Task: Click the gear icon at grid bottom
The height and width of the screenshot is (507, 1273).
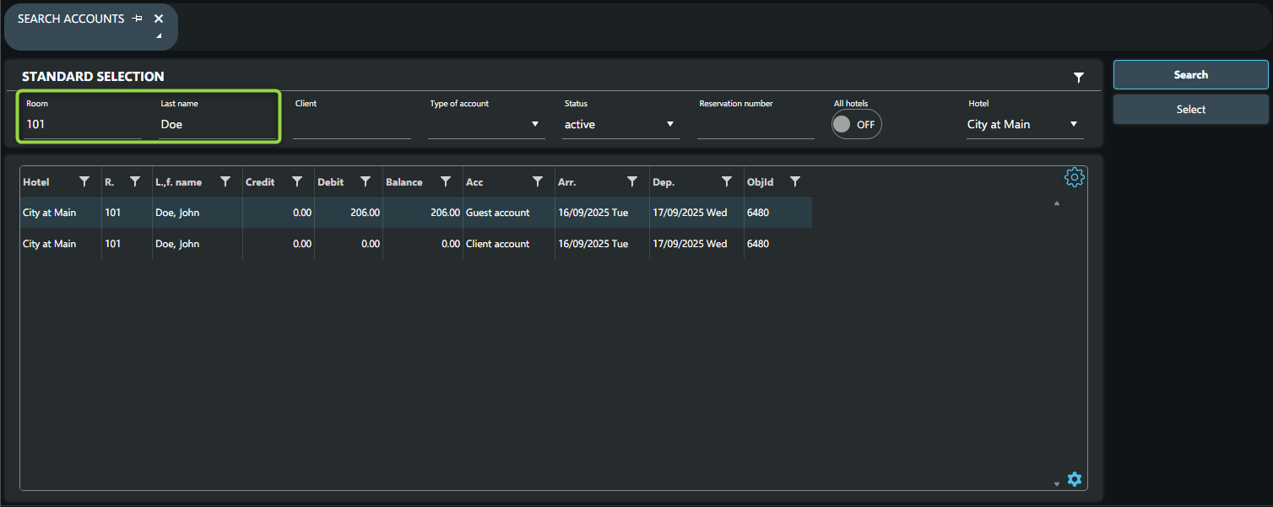Action: click(x=1074, y=479)
